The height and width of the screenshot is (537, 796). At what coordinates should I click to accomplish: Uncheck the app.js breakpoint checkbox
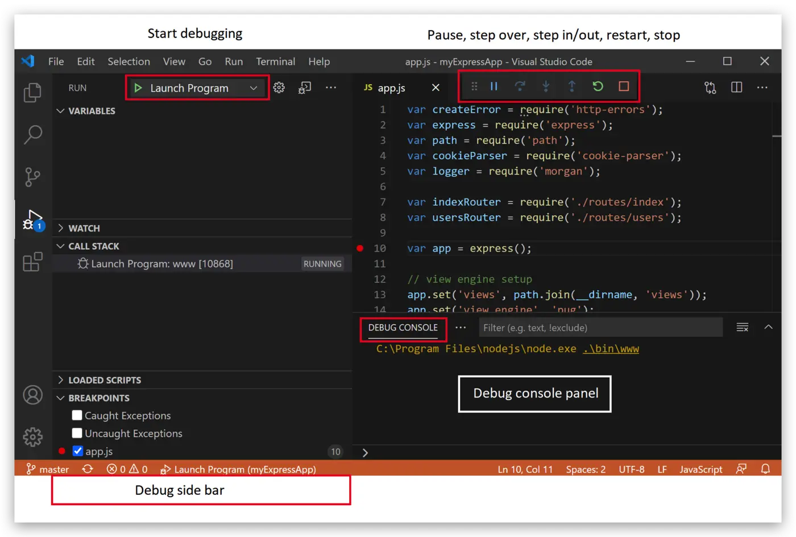point(78,451)
